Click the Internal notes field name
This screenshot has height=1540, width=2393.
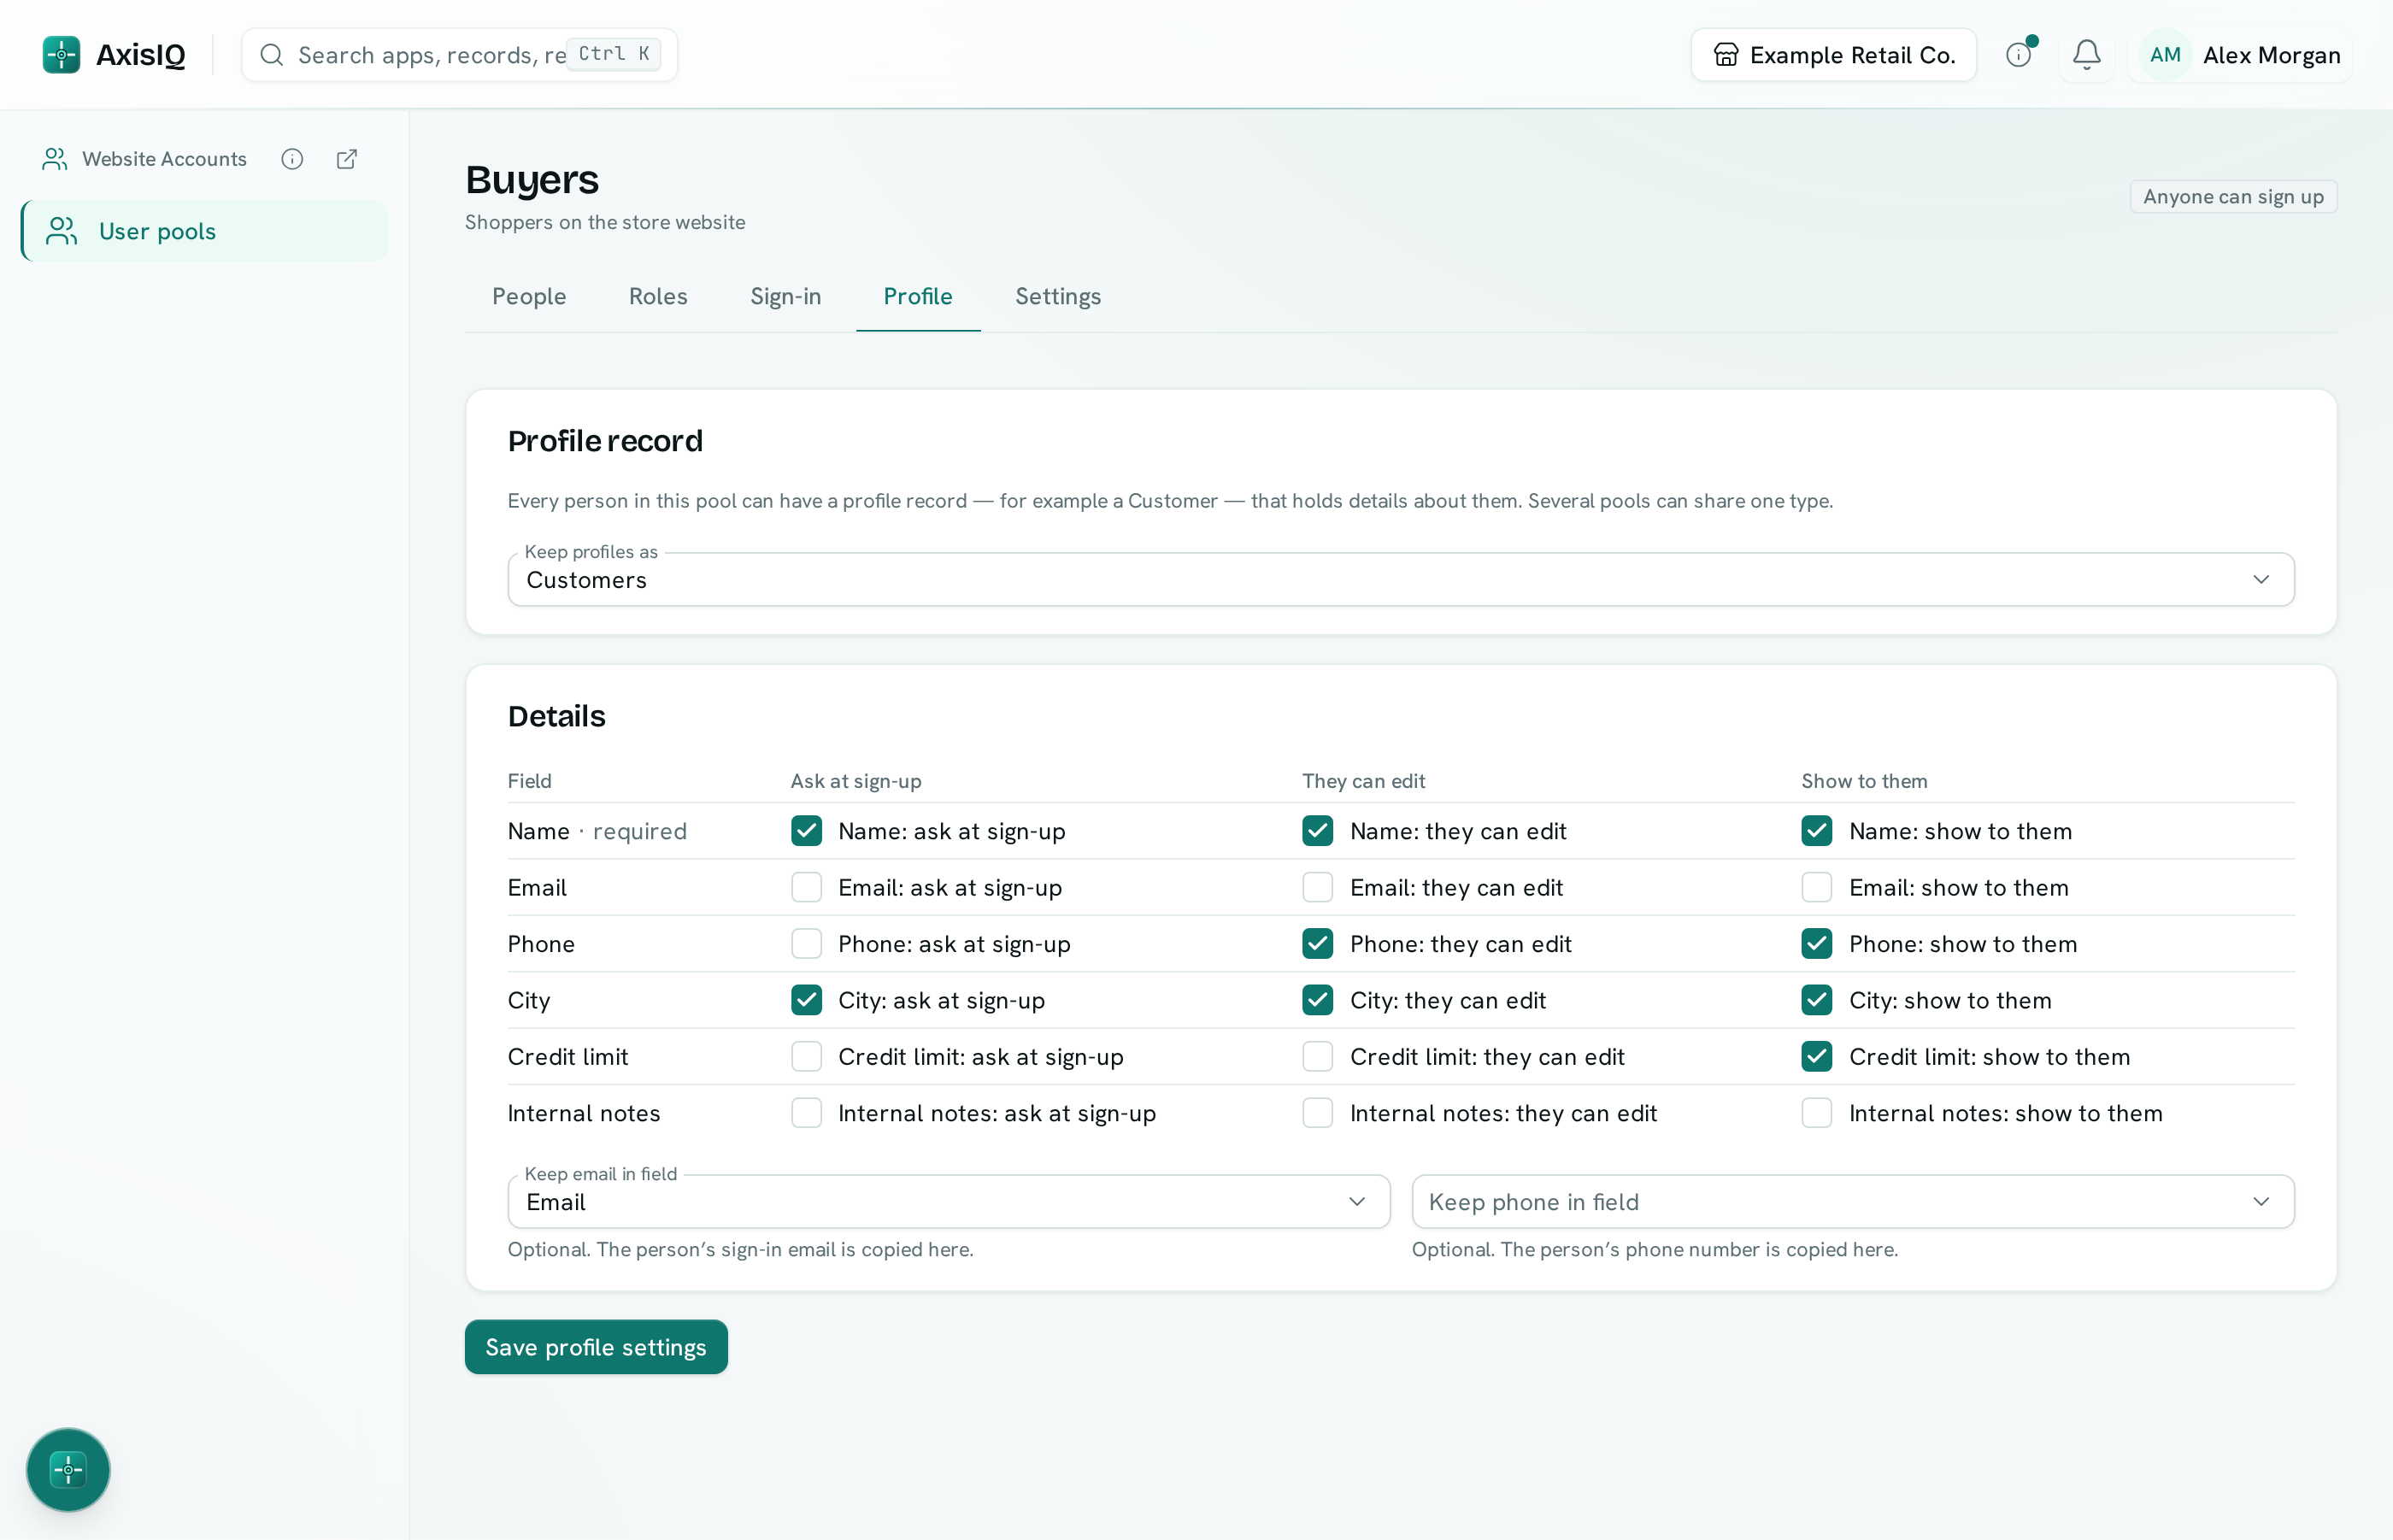click(584, 1113)
